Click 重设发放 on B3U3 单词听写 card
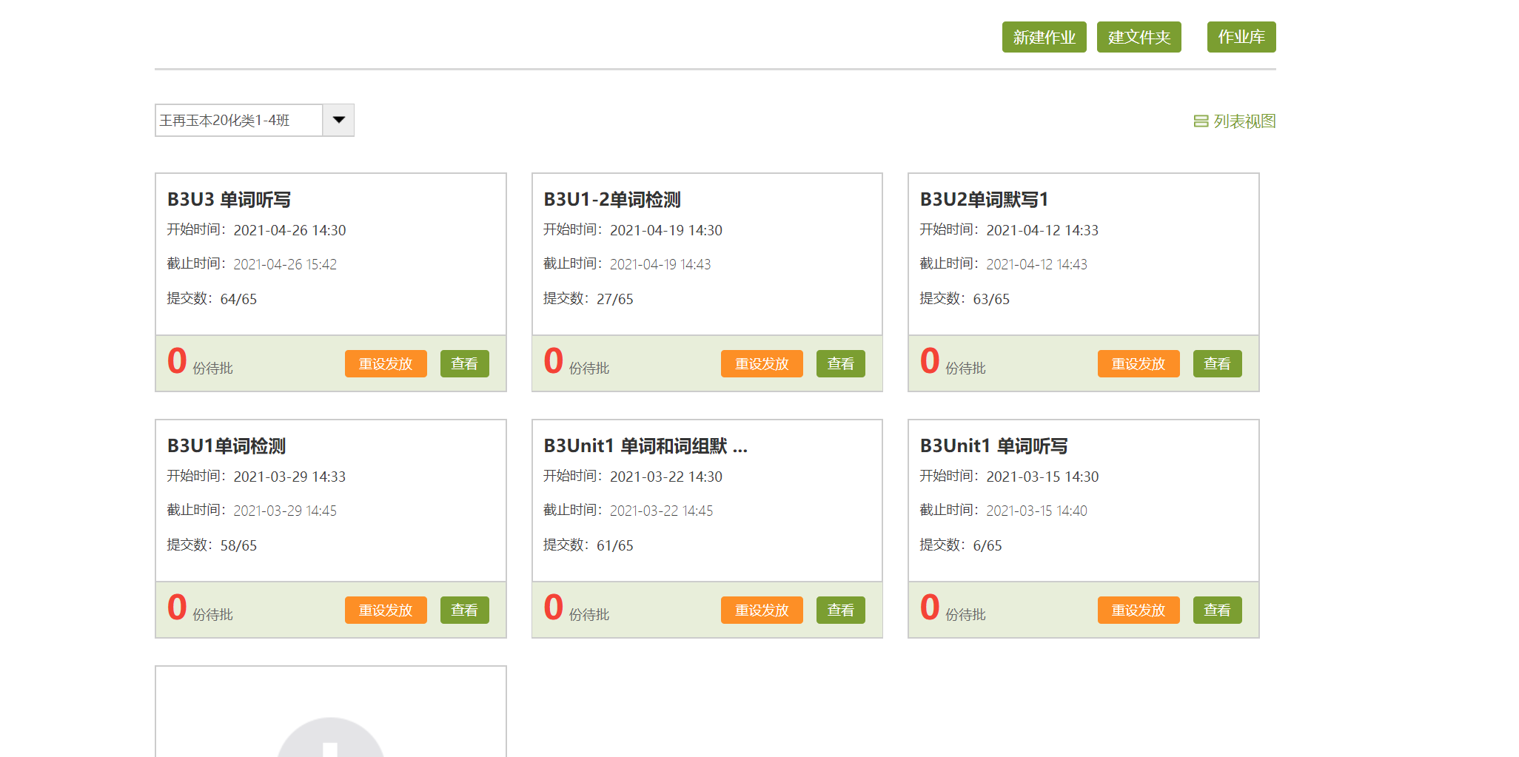This screenshot has width=1519, height=757. click(x=386, y=364)
